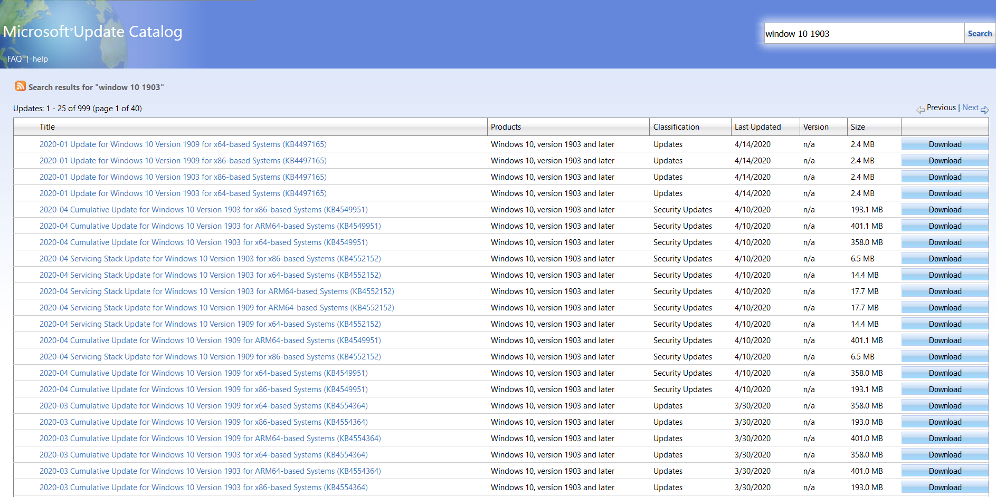Open 2020-04 Cumulative Update 1909 ARM64 KB4549951
The width and height of the screenshot is (996, 497).
(210, 340)
